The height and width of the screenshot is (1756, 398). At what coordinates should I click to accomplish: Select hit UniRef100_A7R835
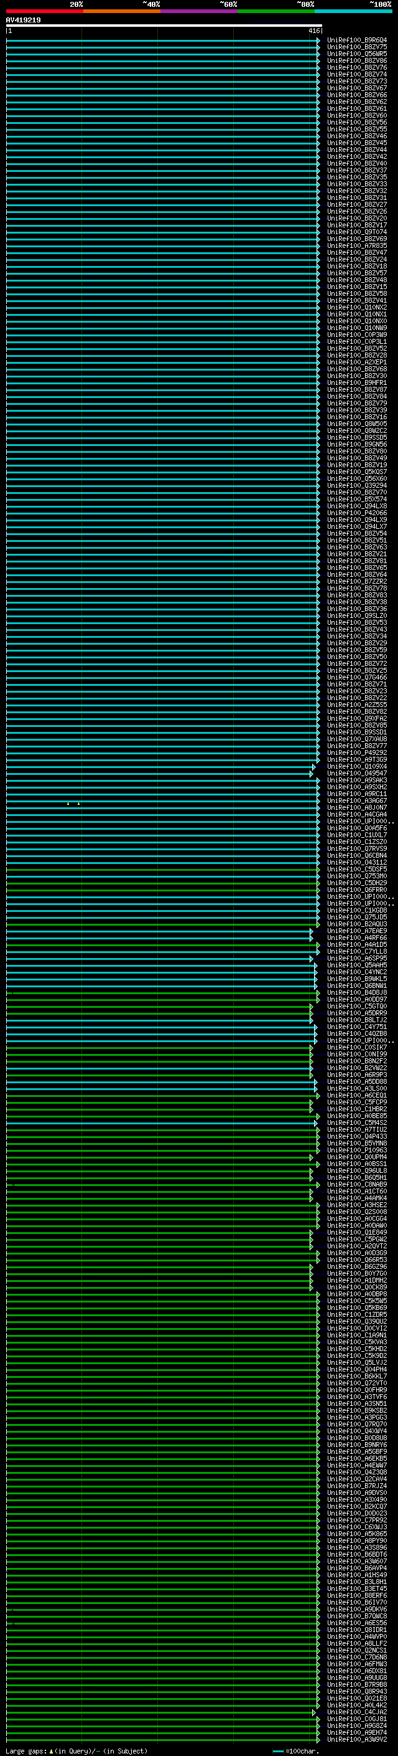coord(357,245)
